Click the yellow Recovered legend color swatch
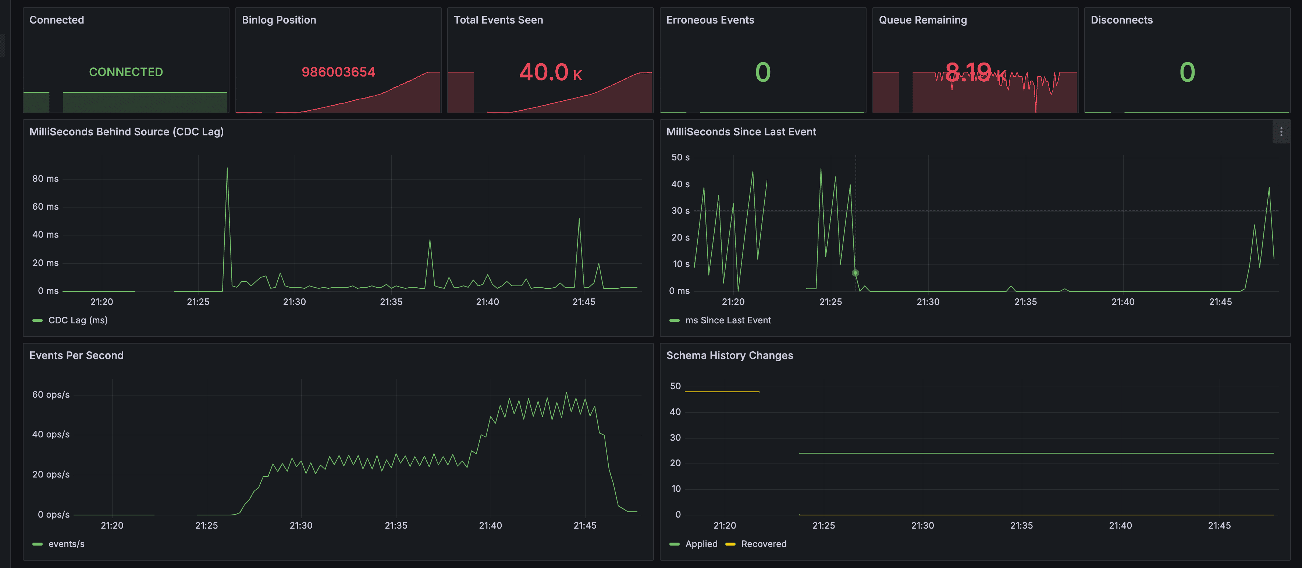This screenshot has height=568, width=1302. (730, 544)
